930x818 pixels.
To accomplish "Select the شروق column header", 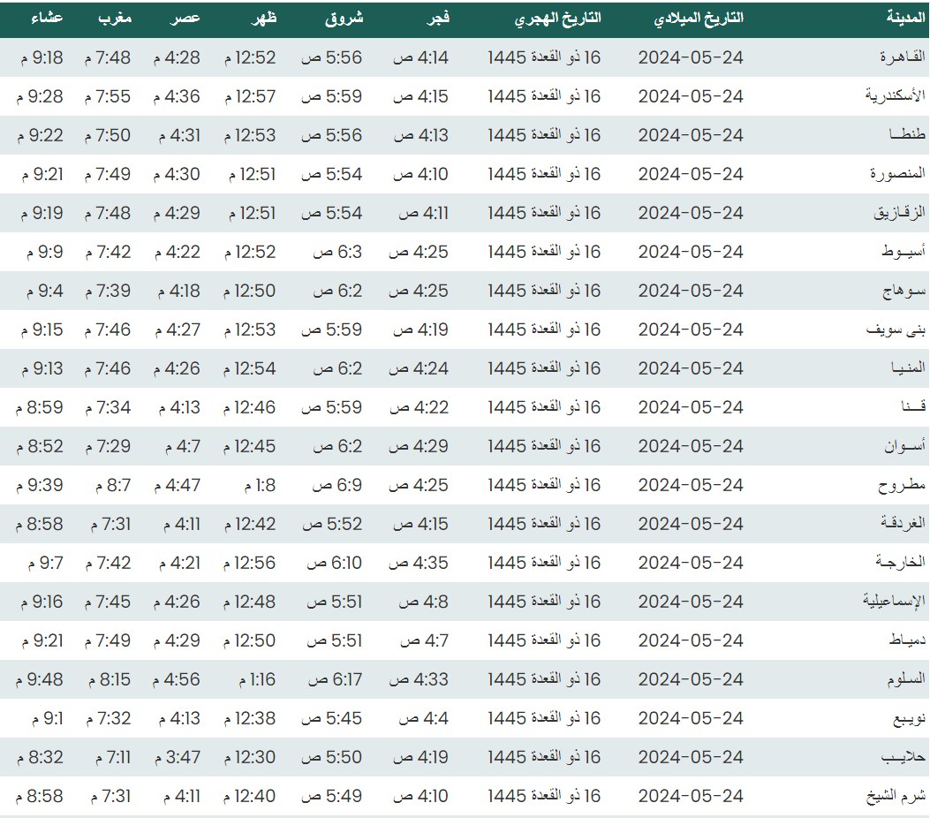I will tap(345, 19).
